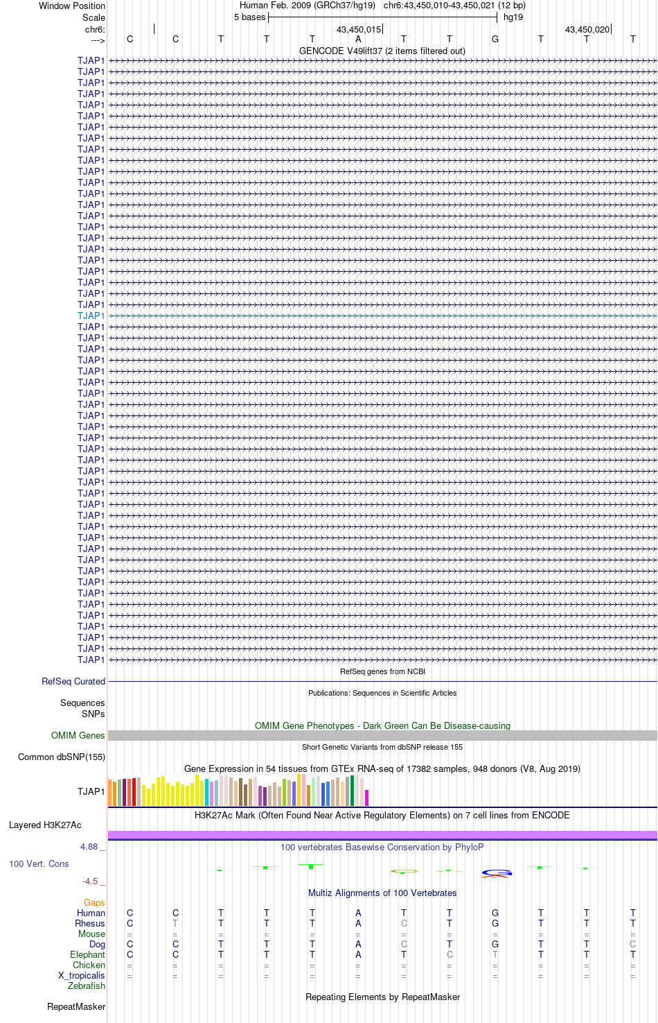
Task: Select the Rhesus alignment row label
Action: click(90, 924)
